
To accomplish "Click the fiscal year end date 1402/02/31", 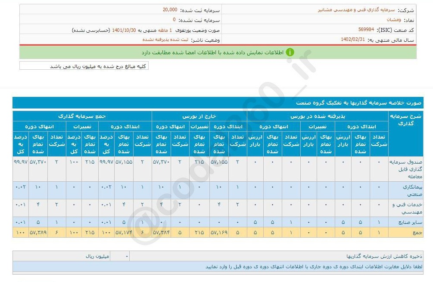I will coord(352,39).
